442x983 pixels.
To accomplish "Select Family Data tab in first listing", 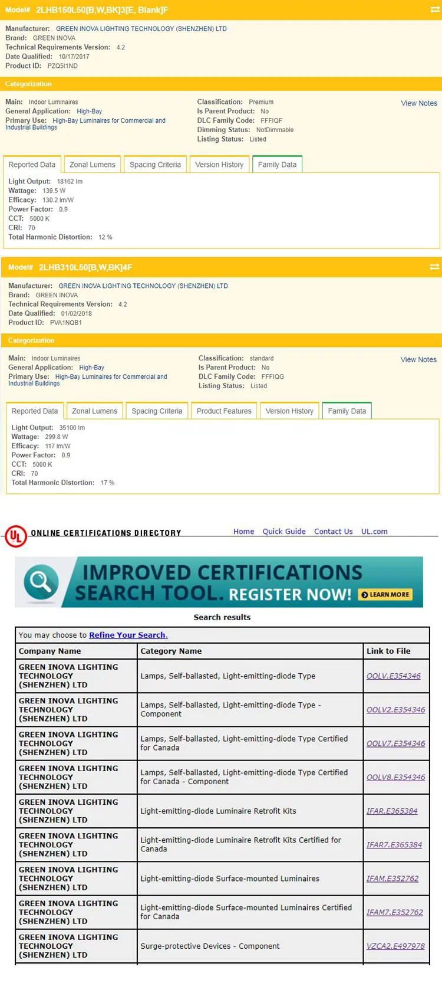I will 277,165.
